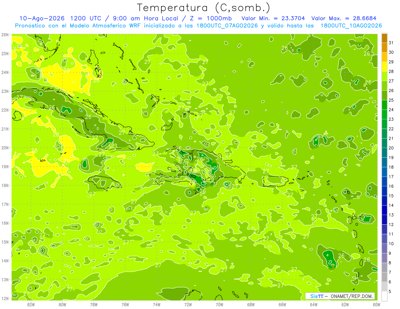Click 'Valor Max. = 28.6684' text
Screen dimensions: 400x309
(344, 18)
